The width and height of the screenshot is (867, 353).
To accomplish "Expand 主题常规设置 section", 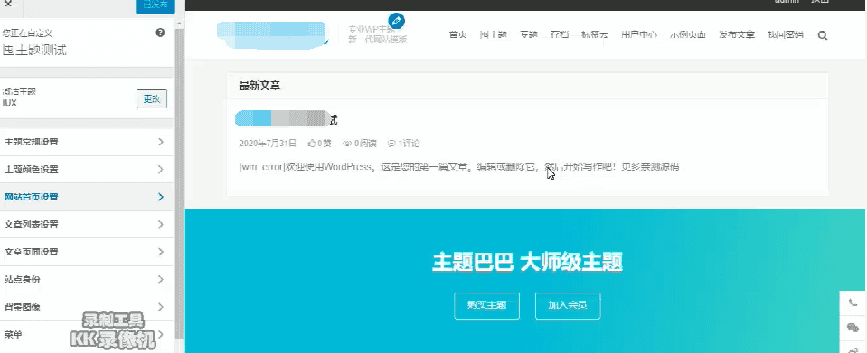I will (x=88, y=142).
